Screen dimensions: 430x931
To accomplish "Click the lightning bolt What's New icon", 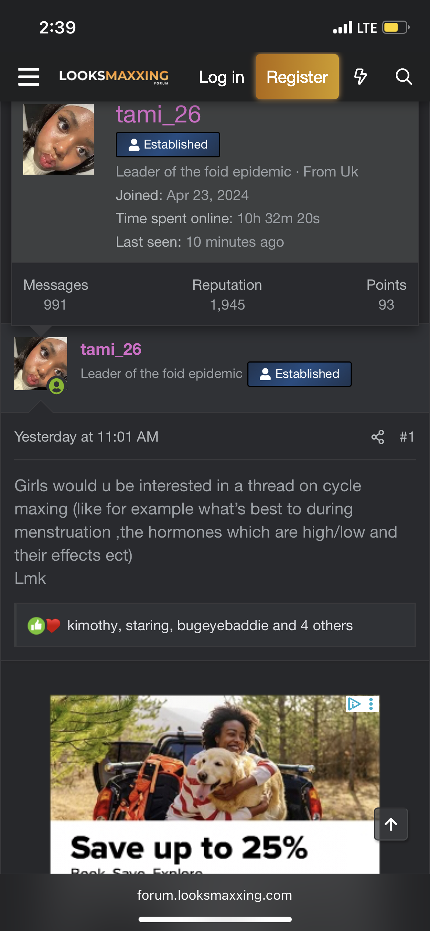I will tap(360, 76).
